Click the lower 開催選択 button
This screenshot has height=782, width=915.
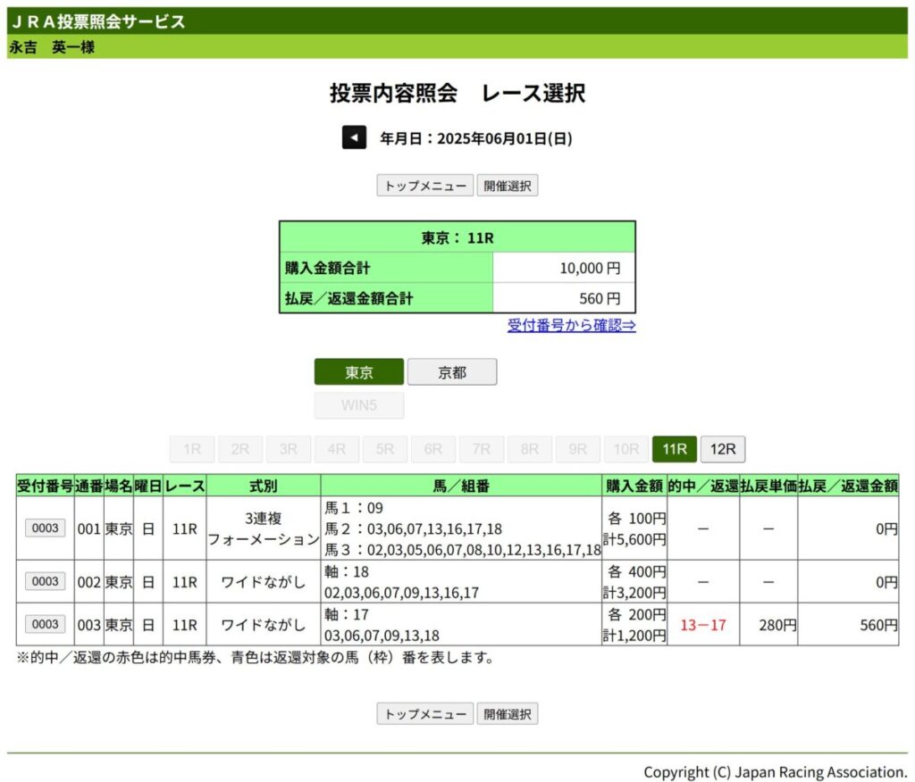point(507,714)
